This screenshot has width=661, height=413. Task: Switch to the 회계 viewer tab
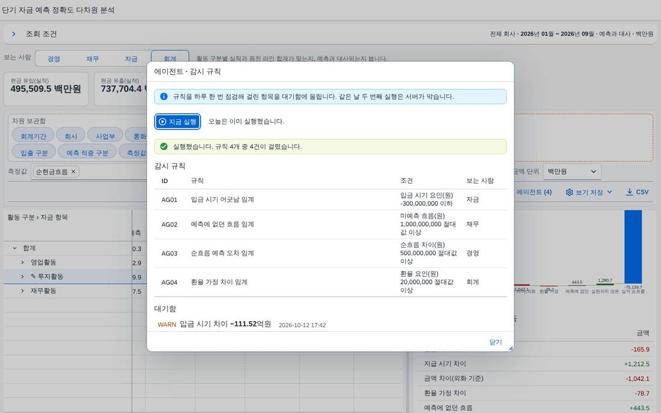click(170, 58)
